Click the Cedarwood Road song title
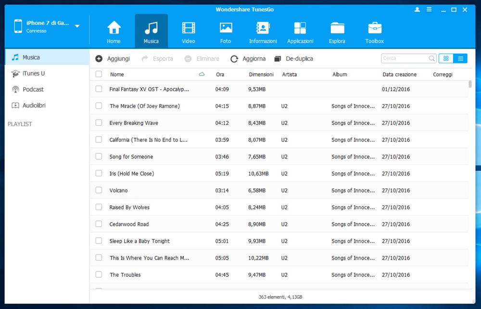Screen dimensions: 481x309 click(129, 224)
